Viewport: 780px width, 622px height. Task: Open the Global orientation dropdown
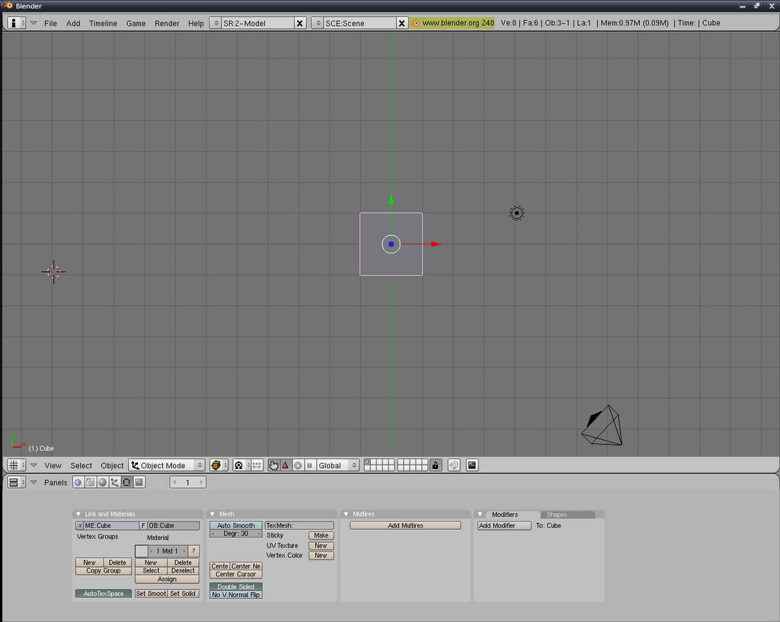[x=337, y=465]
